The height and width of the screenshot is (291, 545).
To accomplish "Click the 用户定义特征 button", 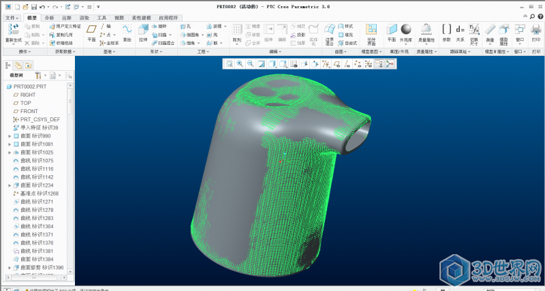I will click(65, 27).
